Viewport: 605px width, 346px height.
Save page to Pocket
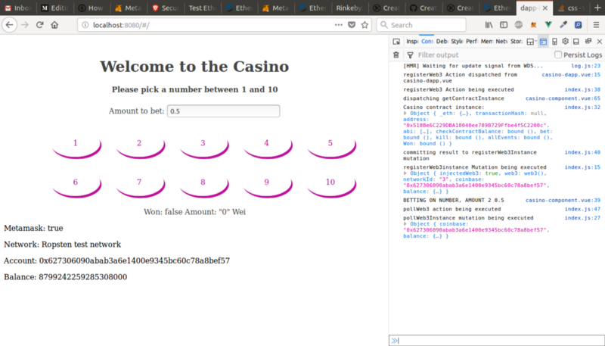[352, 25]
